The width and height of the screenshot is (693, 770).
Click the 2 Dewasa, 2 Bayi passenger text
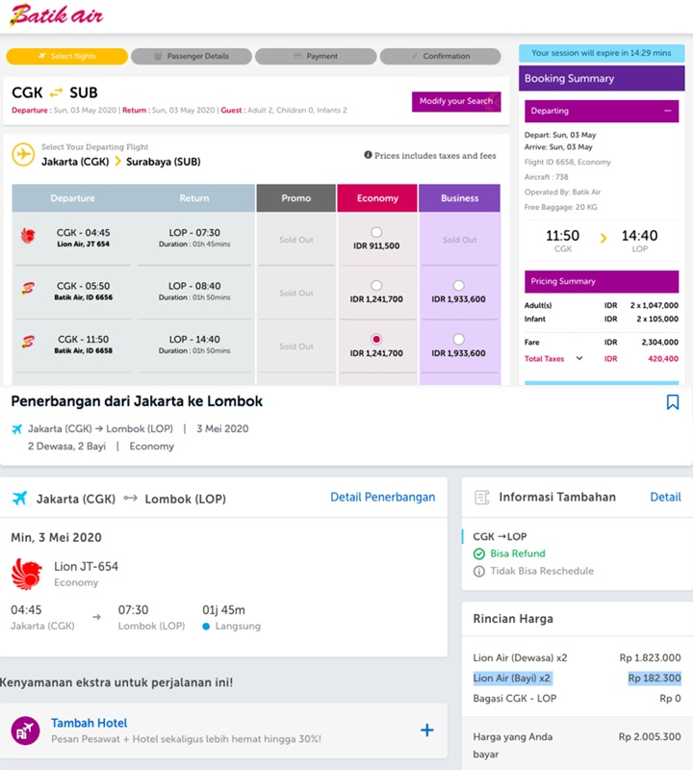66,447
